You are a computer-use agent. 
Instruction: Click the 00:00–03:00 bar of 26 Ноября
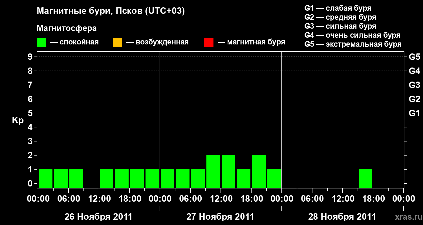click(x=46, y=178)
